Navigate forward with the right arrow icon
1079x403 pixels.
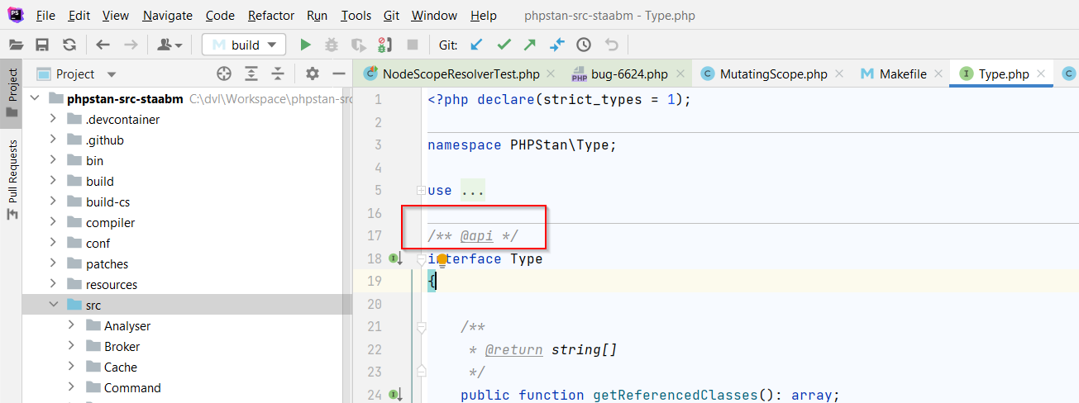tap(131, 45)
